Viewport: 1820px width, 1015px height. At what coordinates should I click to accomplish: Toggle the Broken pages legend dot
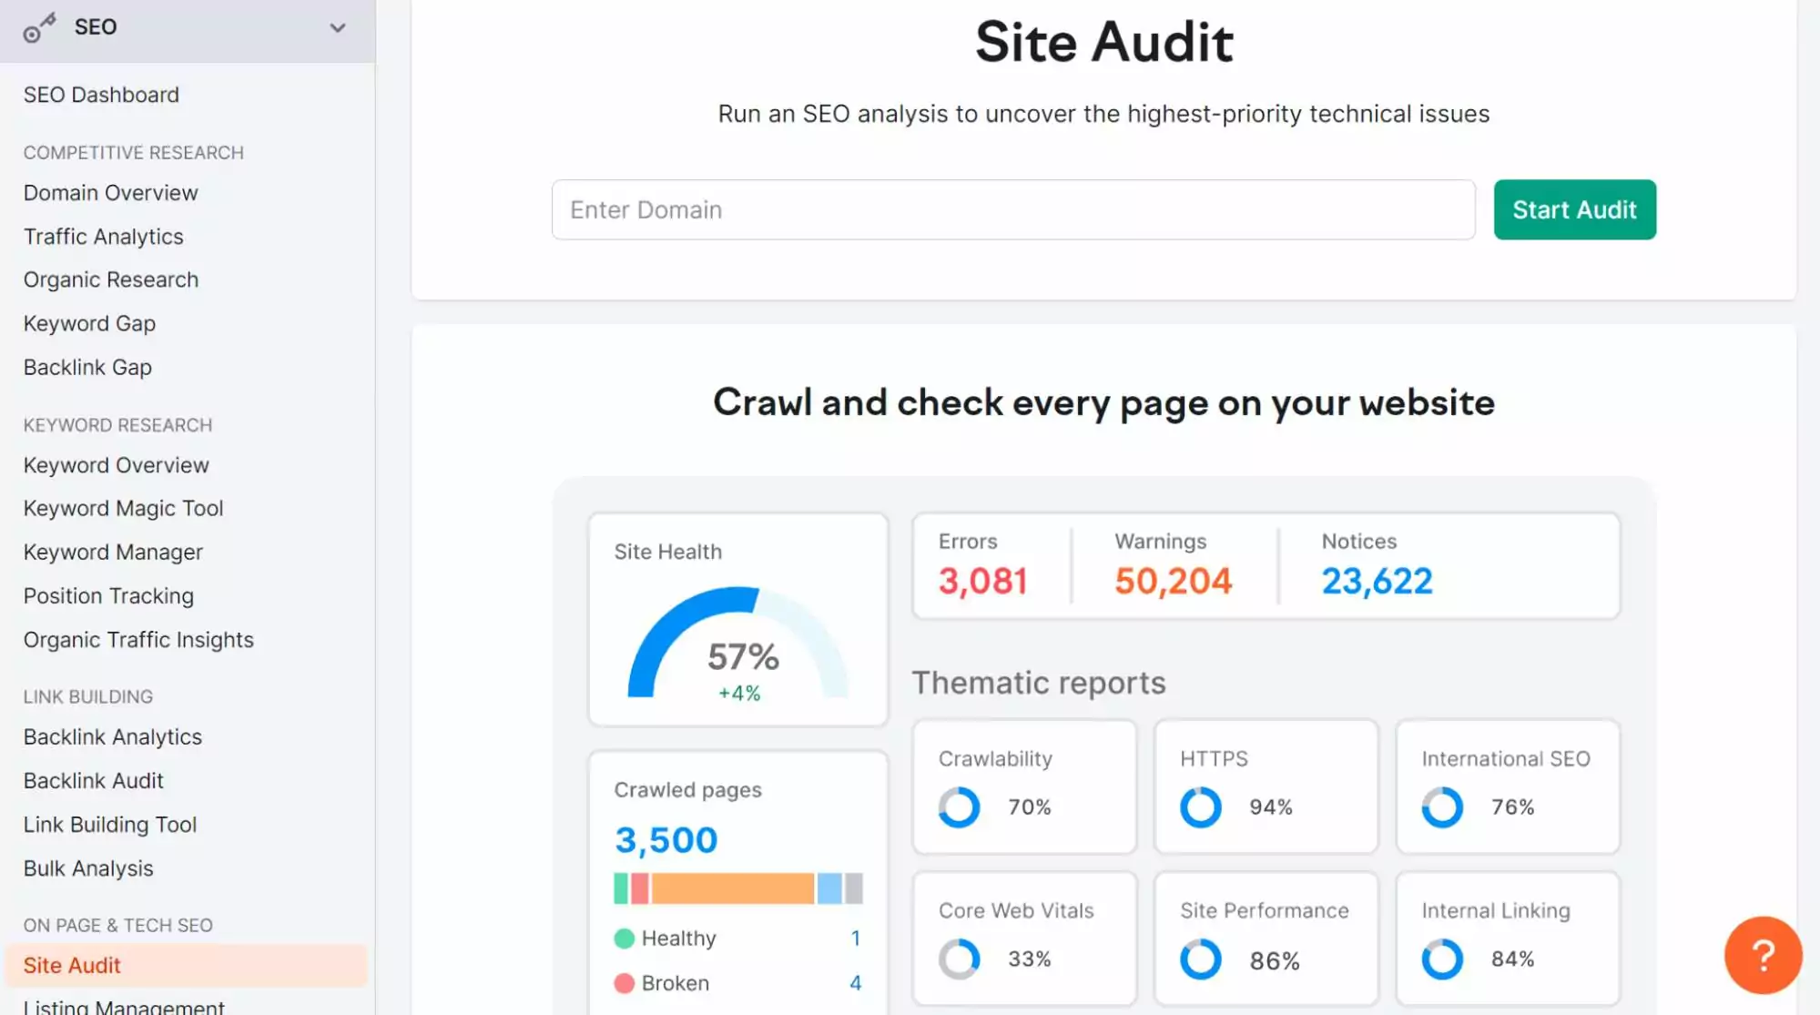[x=625, y=983]
